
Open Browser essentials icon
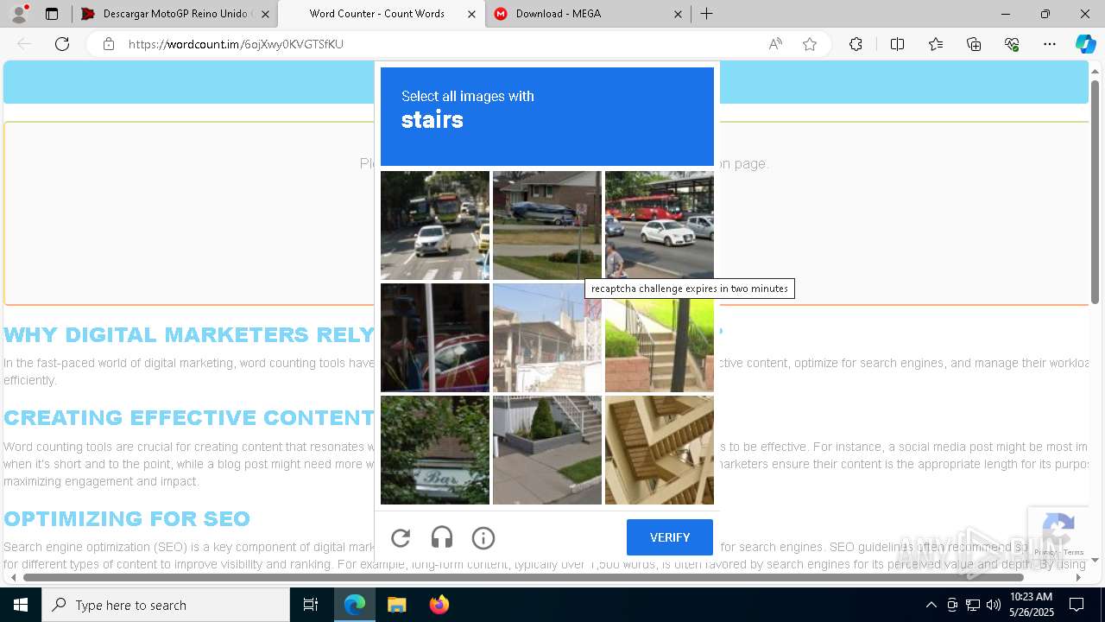(x=1012, y=44)
